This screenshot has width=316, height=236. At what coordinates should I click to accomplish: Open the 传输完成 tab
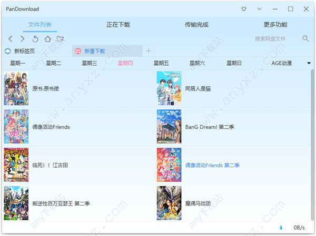click(x=196, y=25)
